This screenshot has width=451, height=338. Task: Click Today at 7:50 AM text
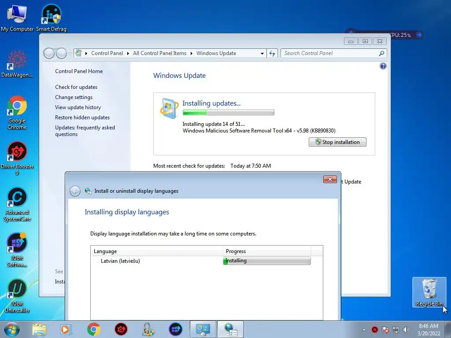(x=251, y=166)
